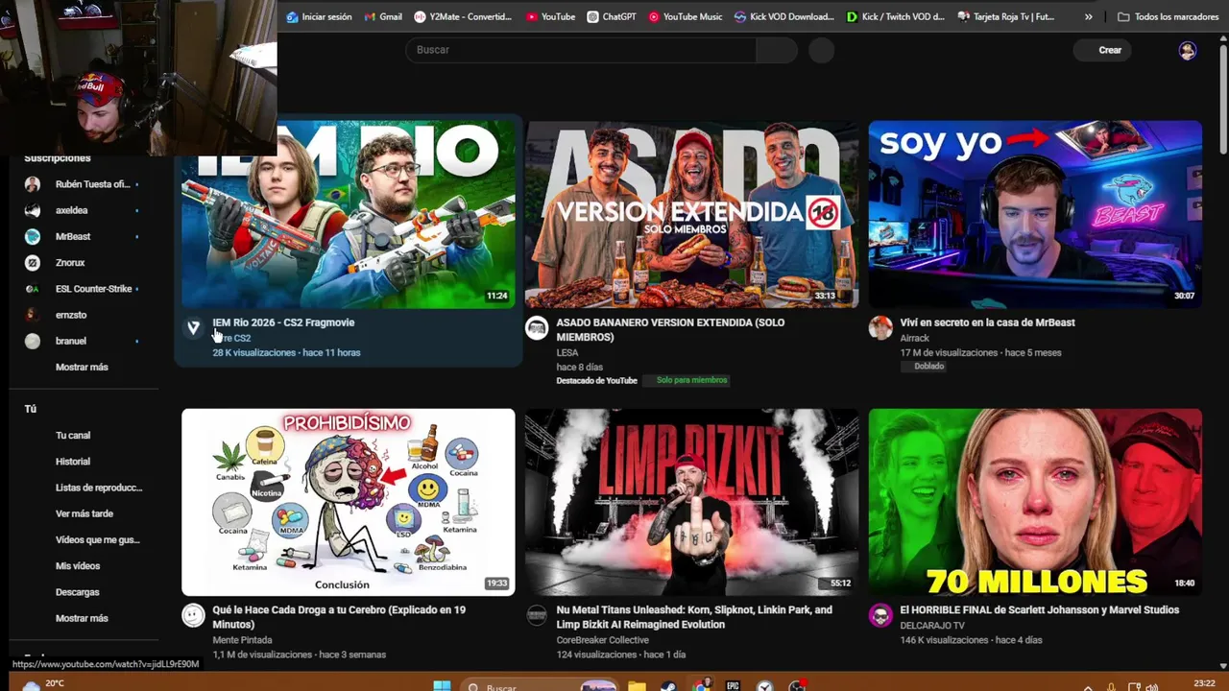Play 70 MILLONES Scarlett Johansson thumbnail
Screen dimensions: 1229x691
coord(1035,502)
